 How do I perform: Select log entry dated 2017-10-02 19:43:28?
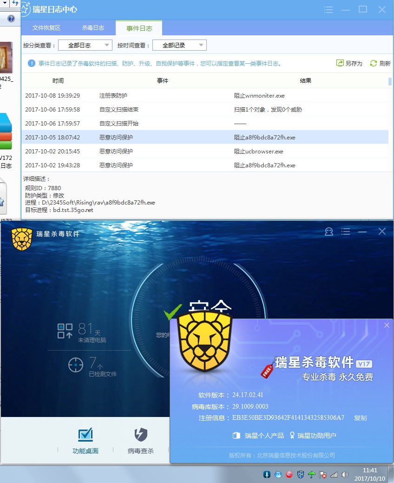(x=205, y=165)
